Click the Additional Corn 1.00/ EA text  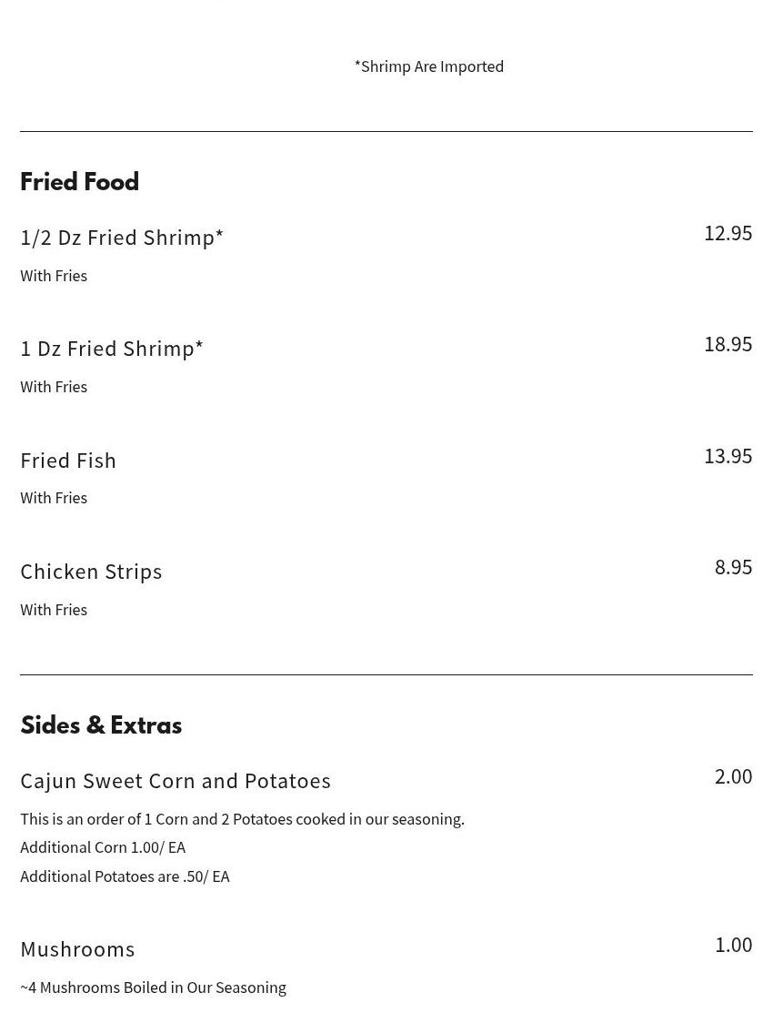pyautogui.click(x=103, y=847)
